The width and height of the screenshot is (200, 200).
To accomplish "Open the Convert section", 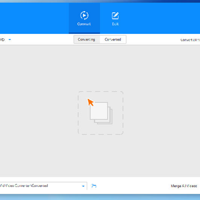I will 84,18.
